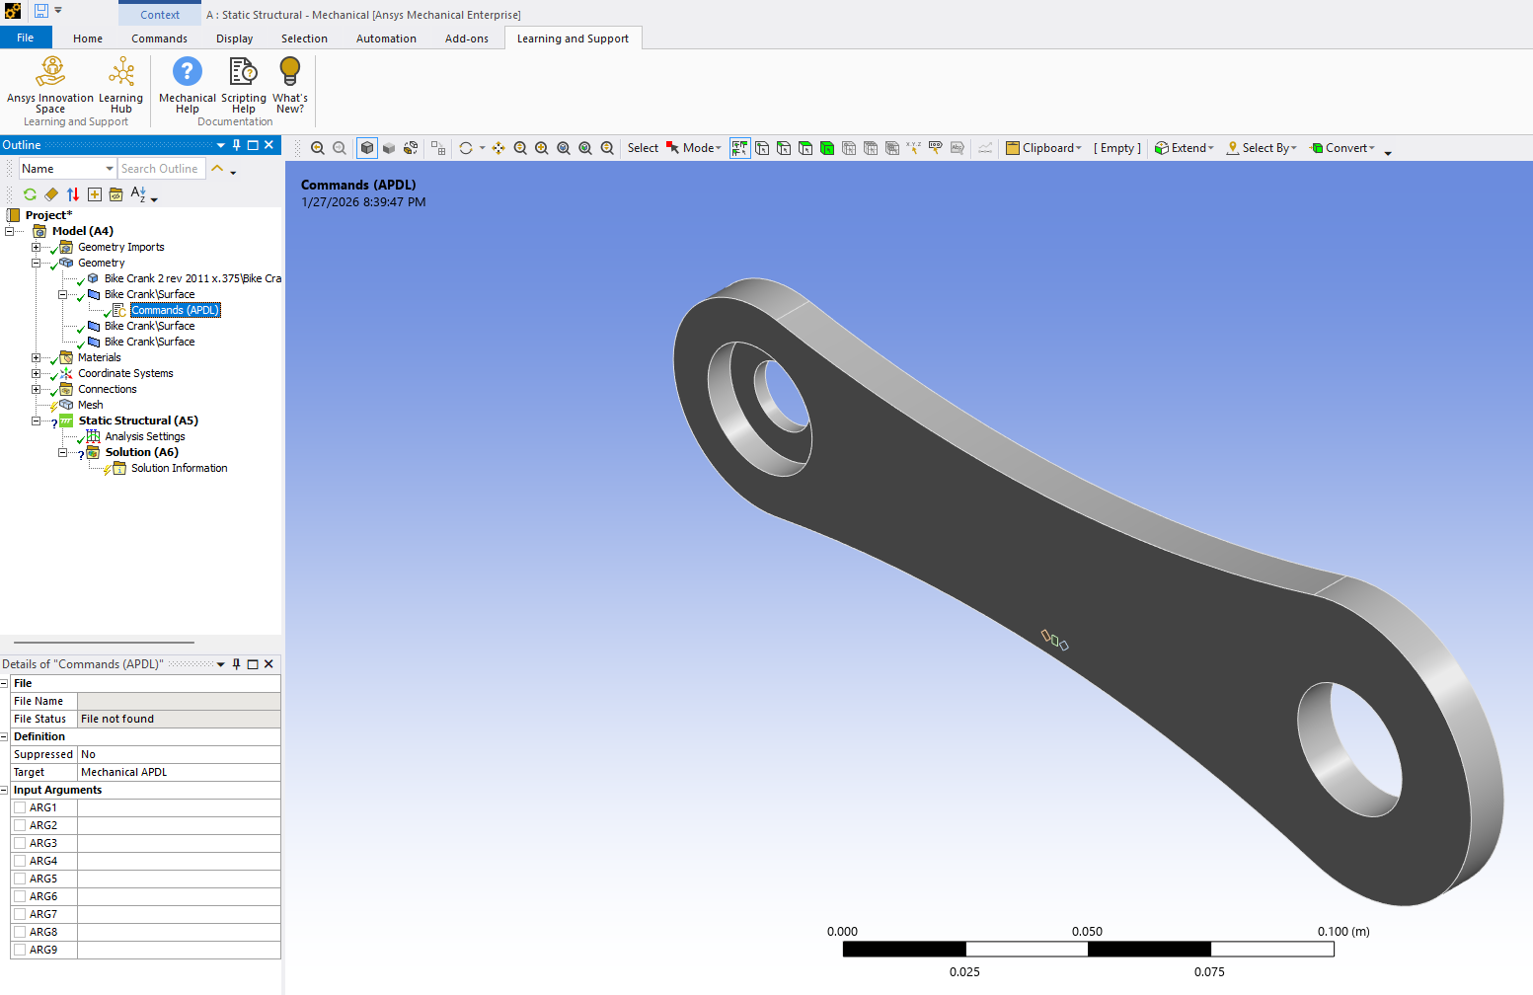
Task: Open the Ansys Innovation Space icon
Action: [x=50, y=73]
